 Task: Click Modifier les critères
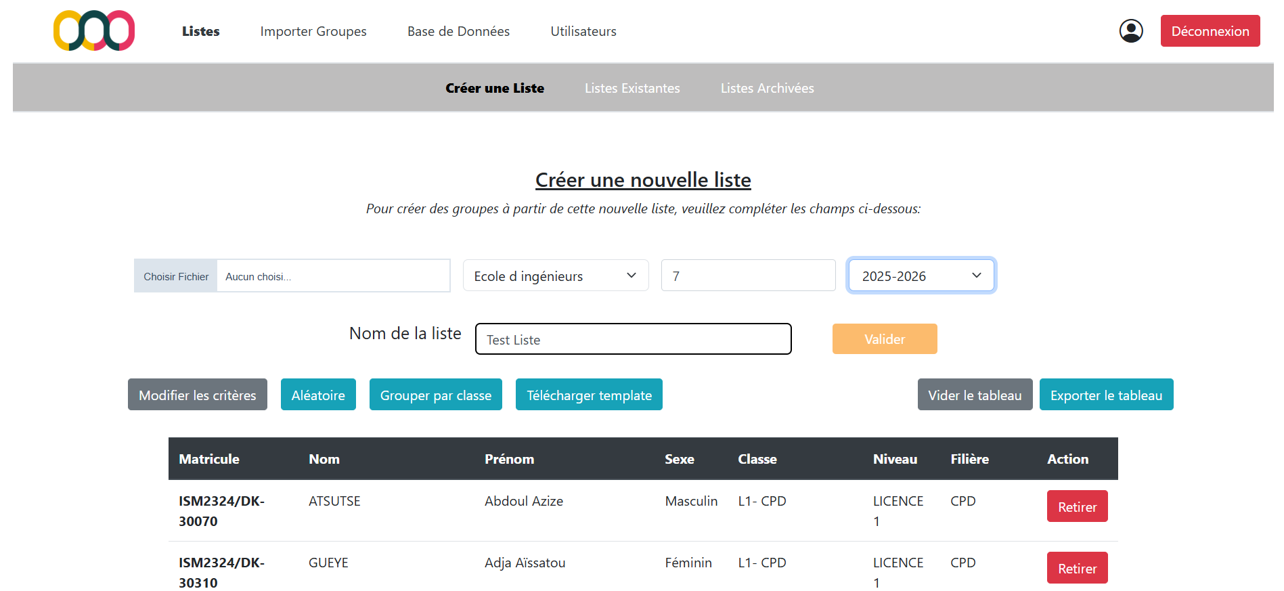coord(198,395)
